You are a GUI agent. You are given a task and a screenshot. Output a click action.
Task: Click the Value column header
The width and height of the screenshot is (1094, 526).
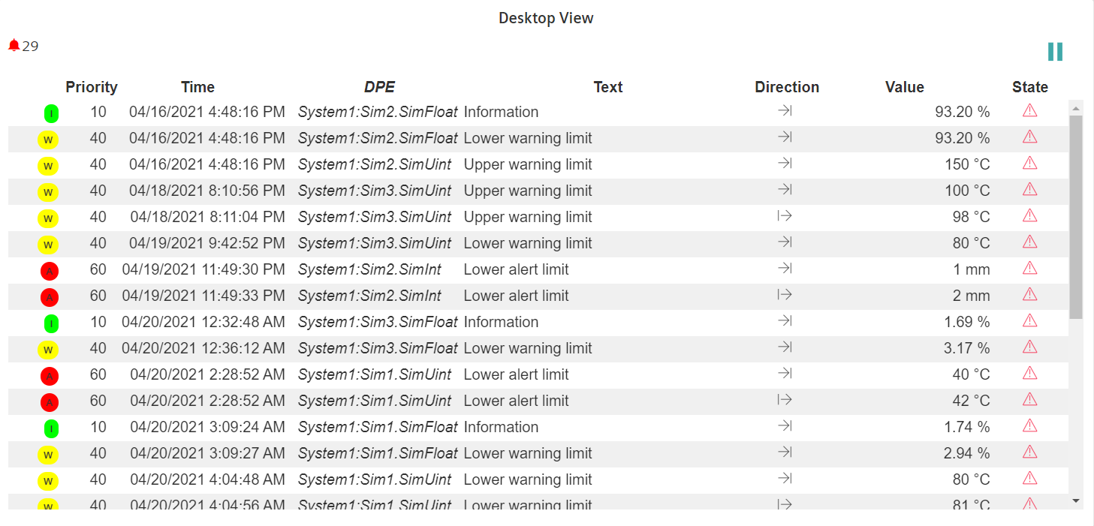(904, 87)
